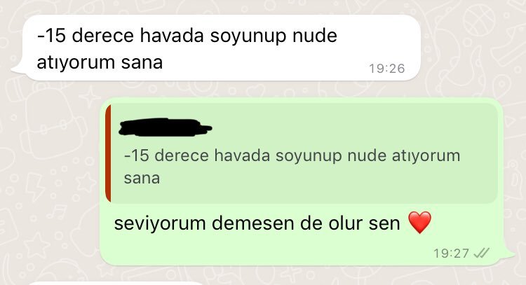526x285 pixels.
Task: Click the text "seviyorum demesen de olur sen"
Action: pyautogui.click(x=257, y=223)
